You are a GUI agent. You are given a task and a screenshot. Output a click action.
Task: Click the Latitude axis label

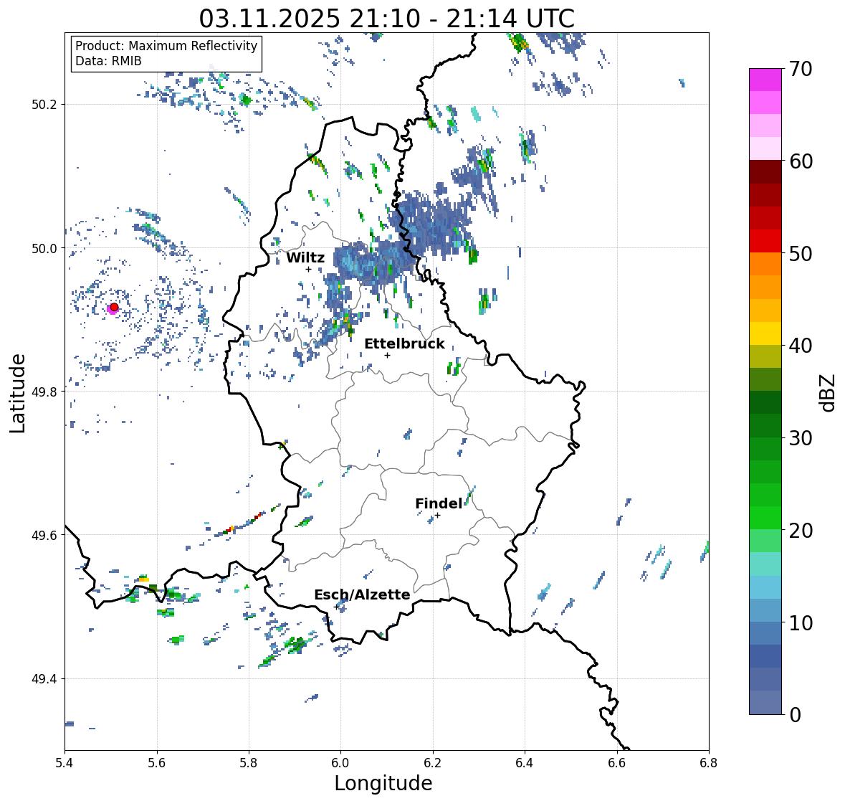(x=17, y=393)
